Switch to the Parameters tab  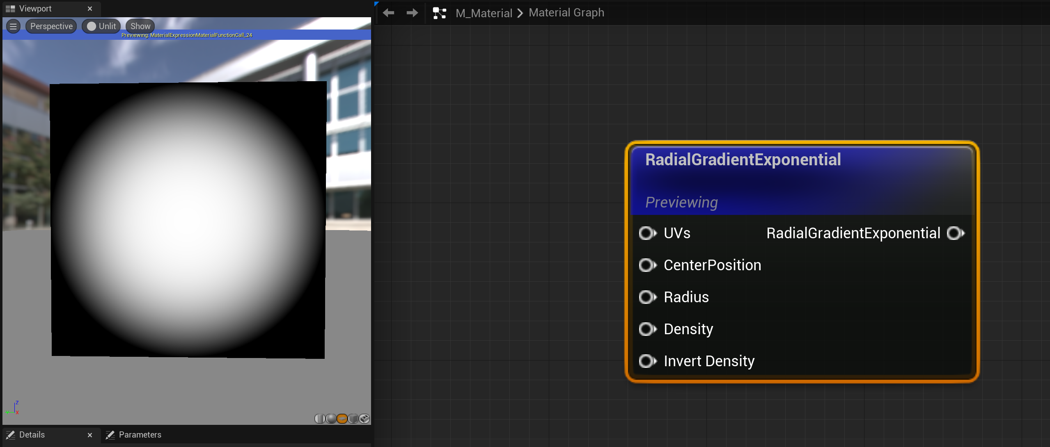[140, 435]
